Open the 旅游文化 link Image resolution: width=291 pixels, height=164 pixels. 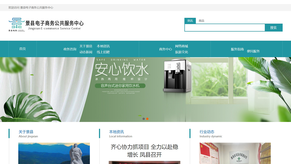pos(181,52)
